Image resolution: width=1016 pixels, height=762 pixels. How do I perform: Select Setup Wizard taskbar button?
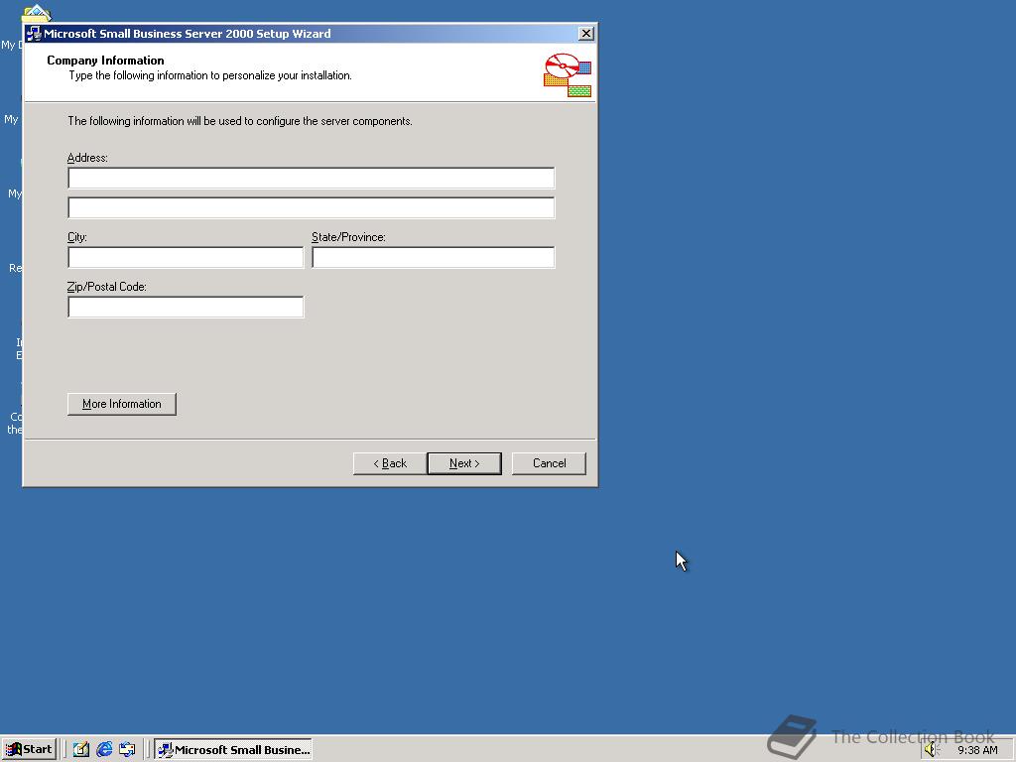point(233,750)
